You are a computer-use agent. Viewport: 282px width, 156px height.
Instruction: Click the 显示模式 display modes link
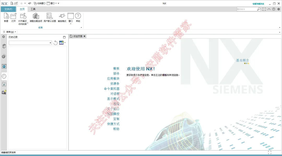pyautogui.click(x=113, y=99)
